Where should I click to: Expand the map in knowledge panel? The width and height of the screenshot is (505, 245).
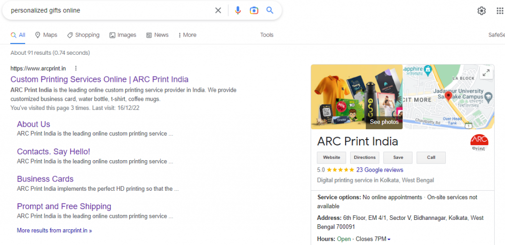(x=486, y=73)
